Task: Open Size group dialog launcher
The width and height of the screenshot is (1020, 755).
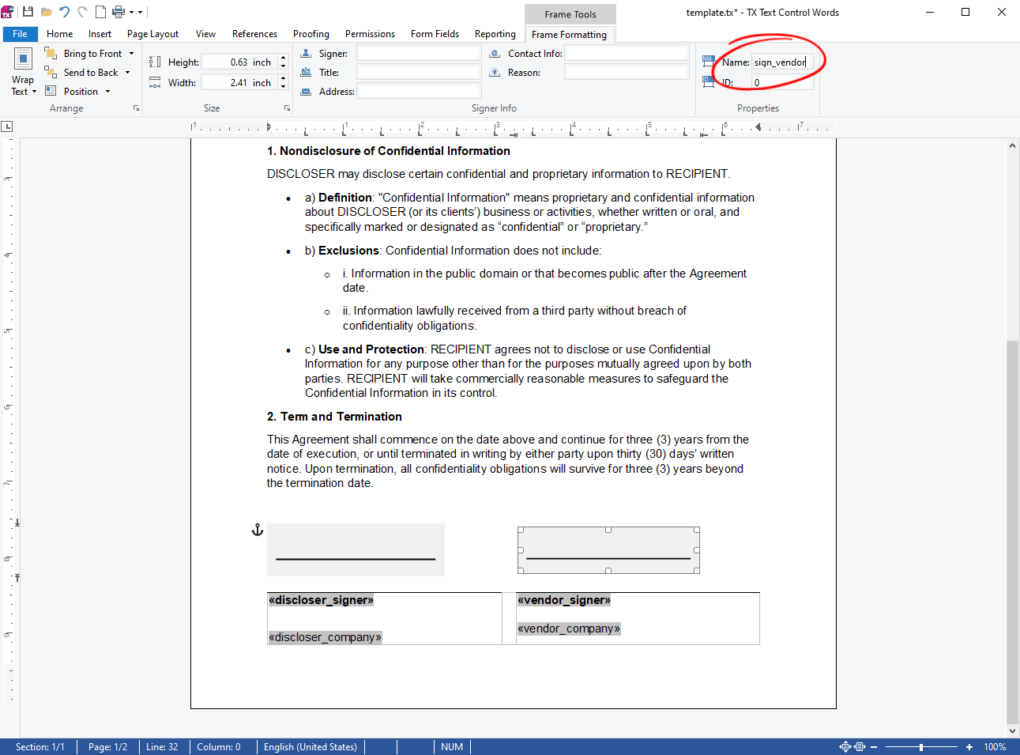Action: click(287, 108)
